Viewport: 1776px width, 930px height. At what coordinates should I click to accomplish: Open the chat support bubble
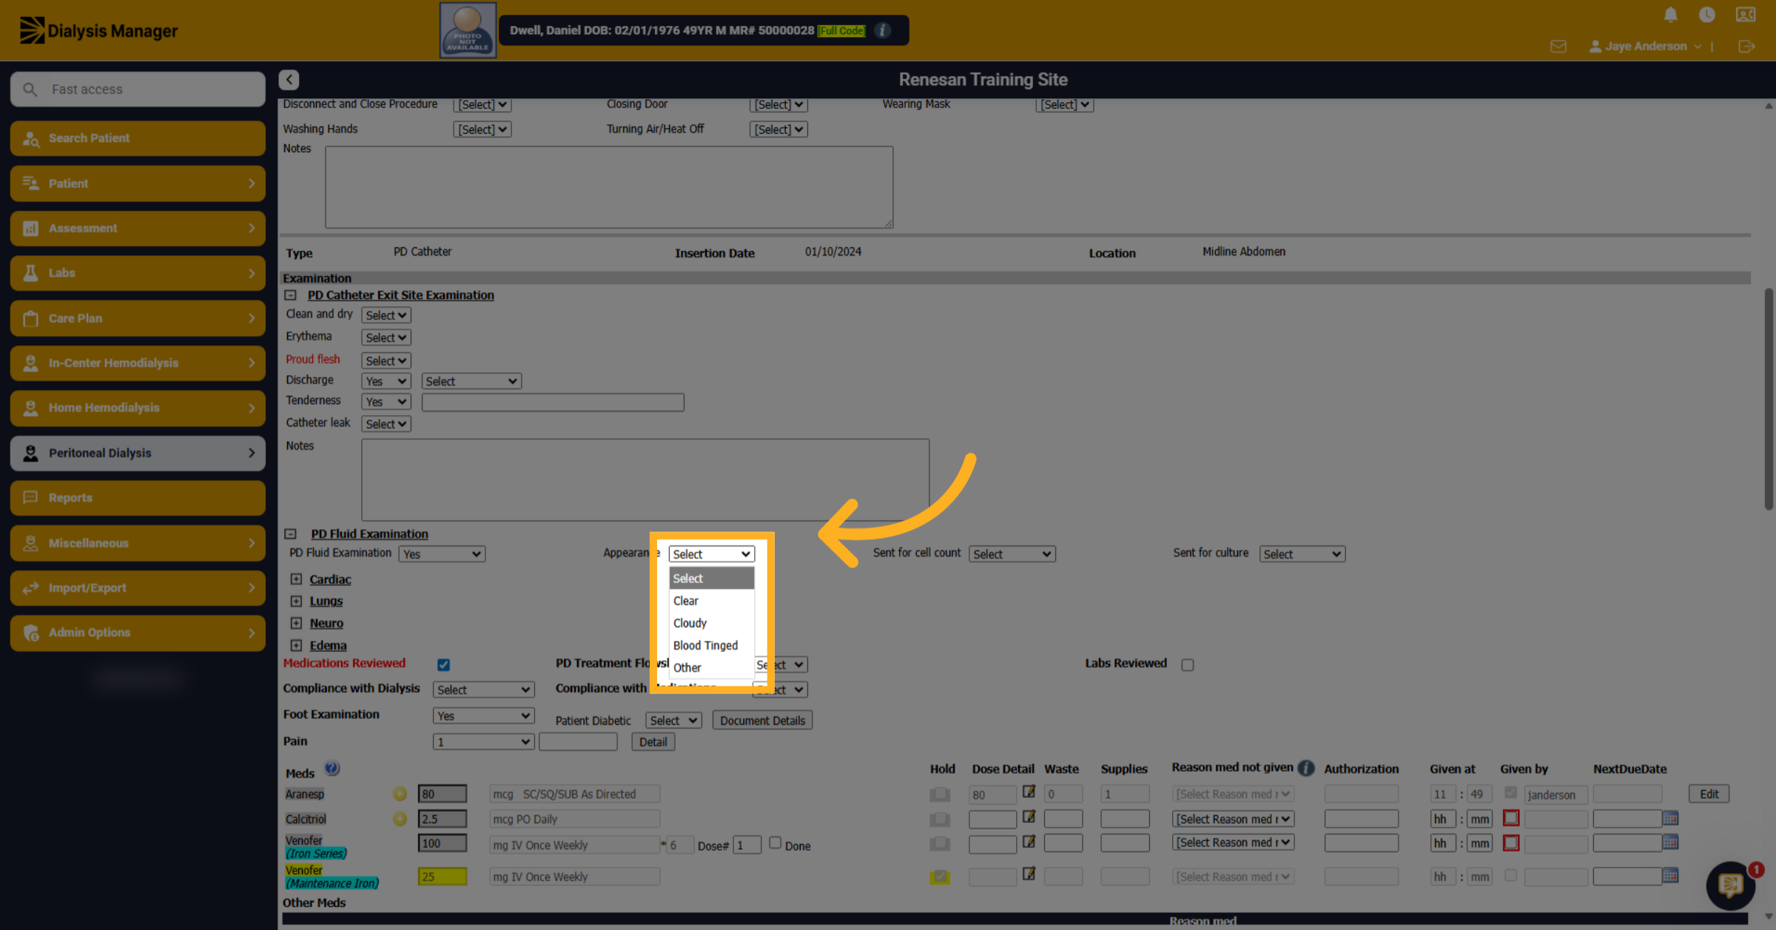[1730, 885]
